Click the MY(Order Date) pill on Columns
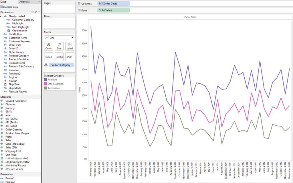The width and height of the screenshot is (293, 183). (113, 3)
